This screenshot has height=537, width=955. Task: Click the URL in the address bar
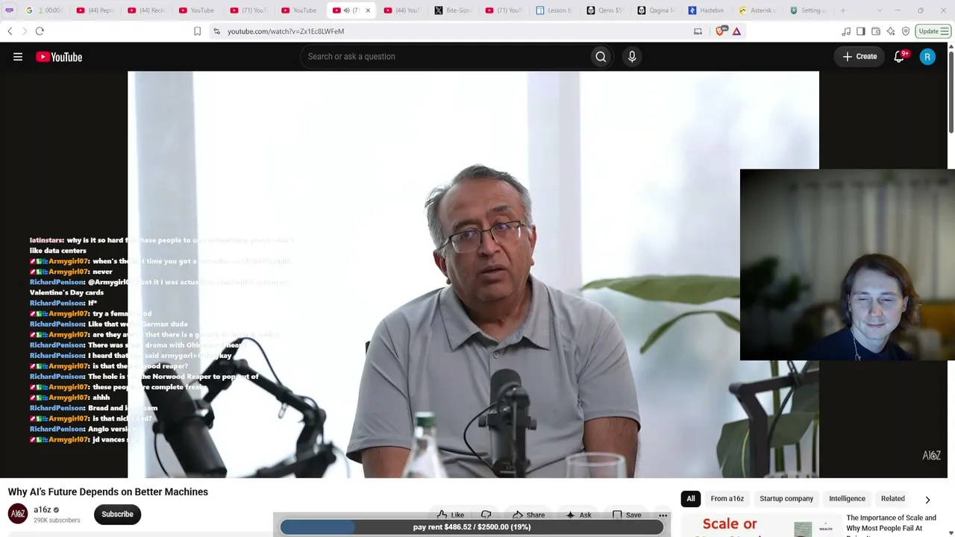pyautogui.click(x=286, y=31)
